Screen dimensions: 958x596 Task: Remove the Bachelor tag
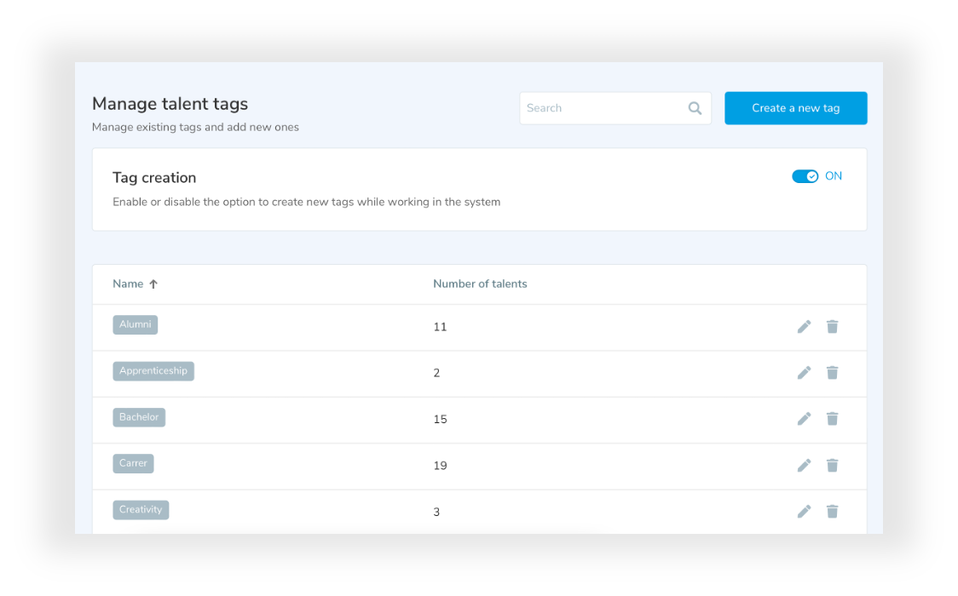833,419
